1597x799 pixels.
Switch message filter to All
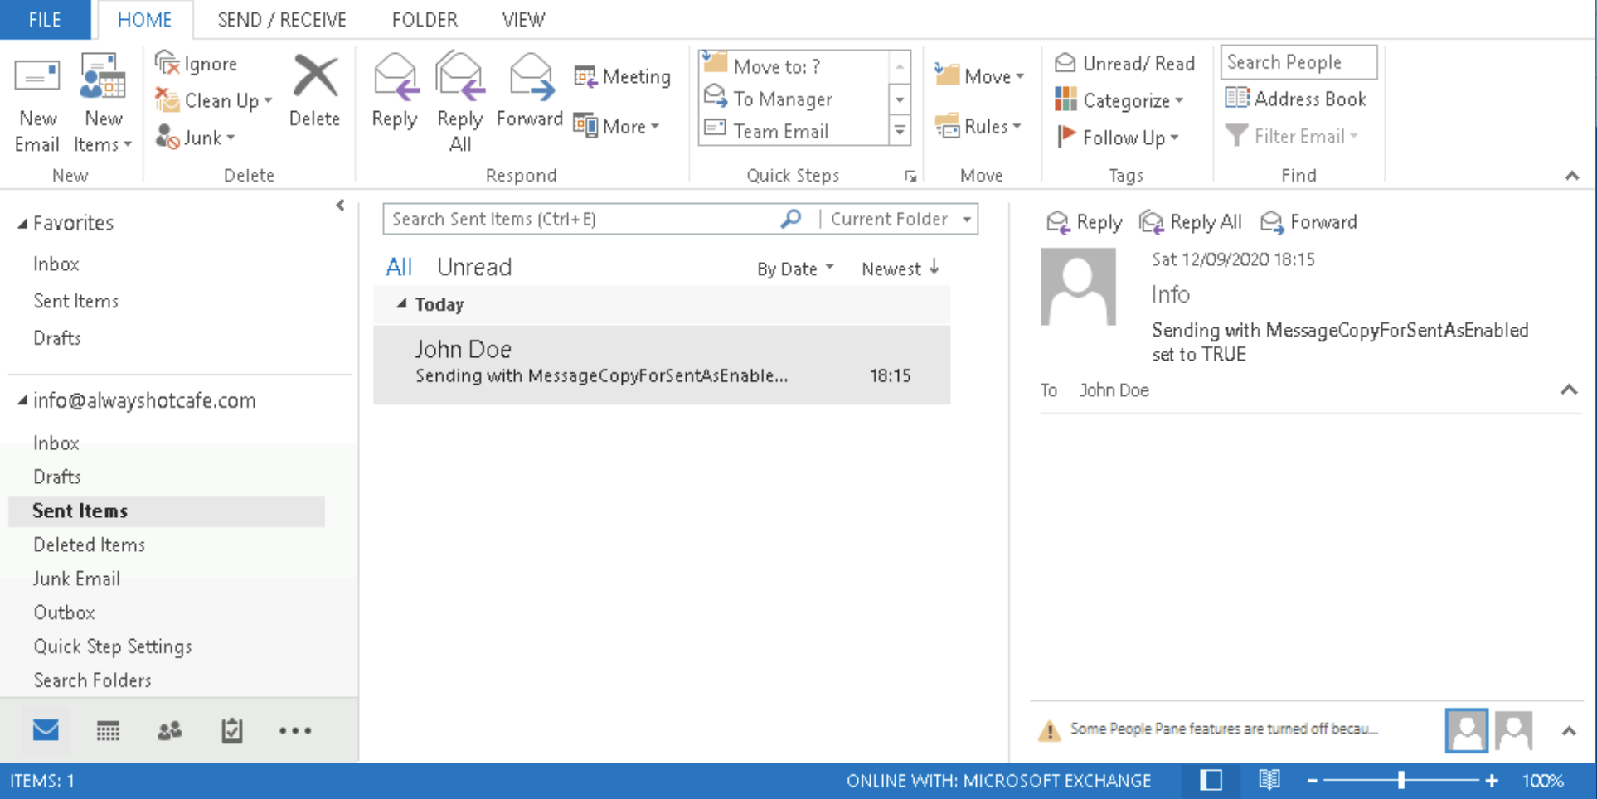click(x=399, y=266)
